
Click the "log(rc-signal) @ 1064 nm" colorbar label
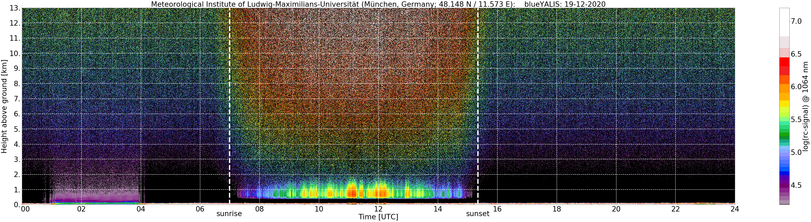point(805,106)
